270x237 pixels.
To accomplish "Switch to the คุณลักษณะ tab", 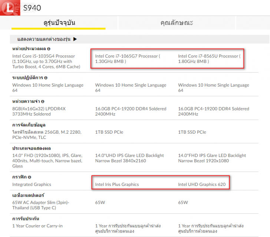I will click(177, 23).
